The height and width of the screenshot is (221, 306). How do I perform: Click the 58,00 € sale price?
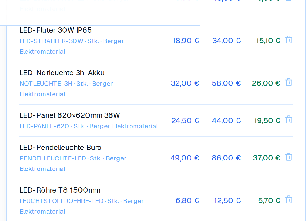click(226, 83)
